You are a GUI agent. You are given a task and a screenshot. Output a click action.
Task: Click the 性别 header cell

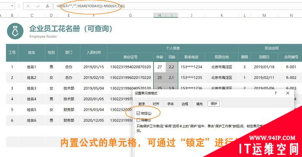coord(51,52)
